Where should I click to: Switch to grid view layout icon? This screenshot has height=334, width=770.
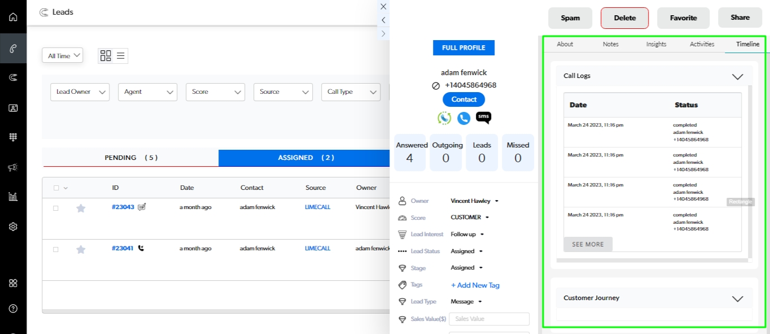pyautogui.click(x=106, y=55)
